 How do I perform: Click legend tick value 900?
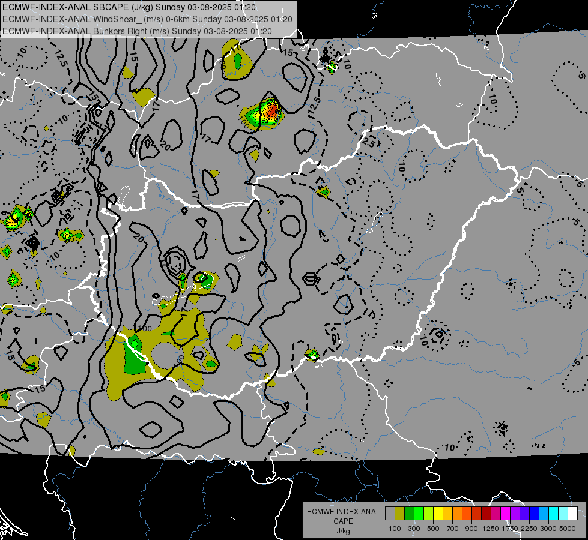click(x=471, y=529)
